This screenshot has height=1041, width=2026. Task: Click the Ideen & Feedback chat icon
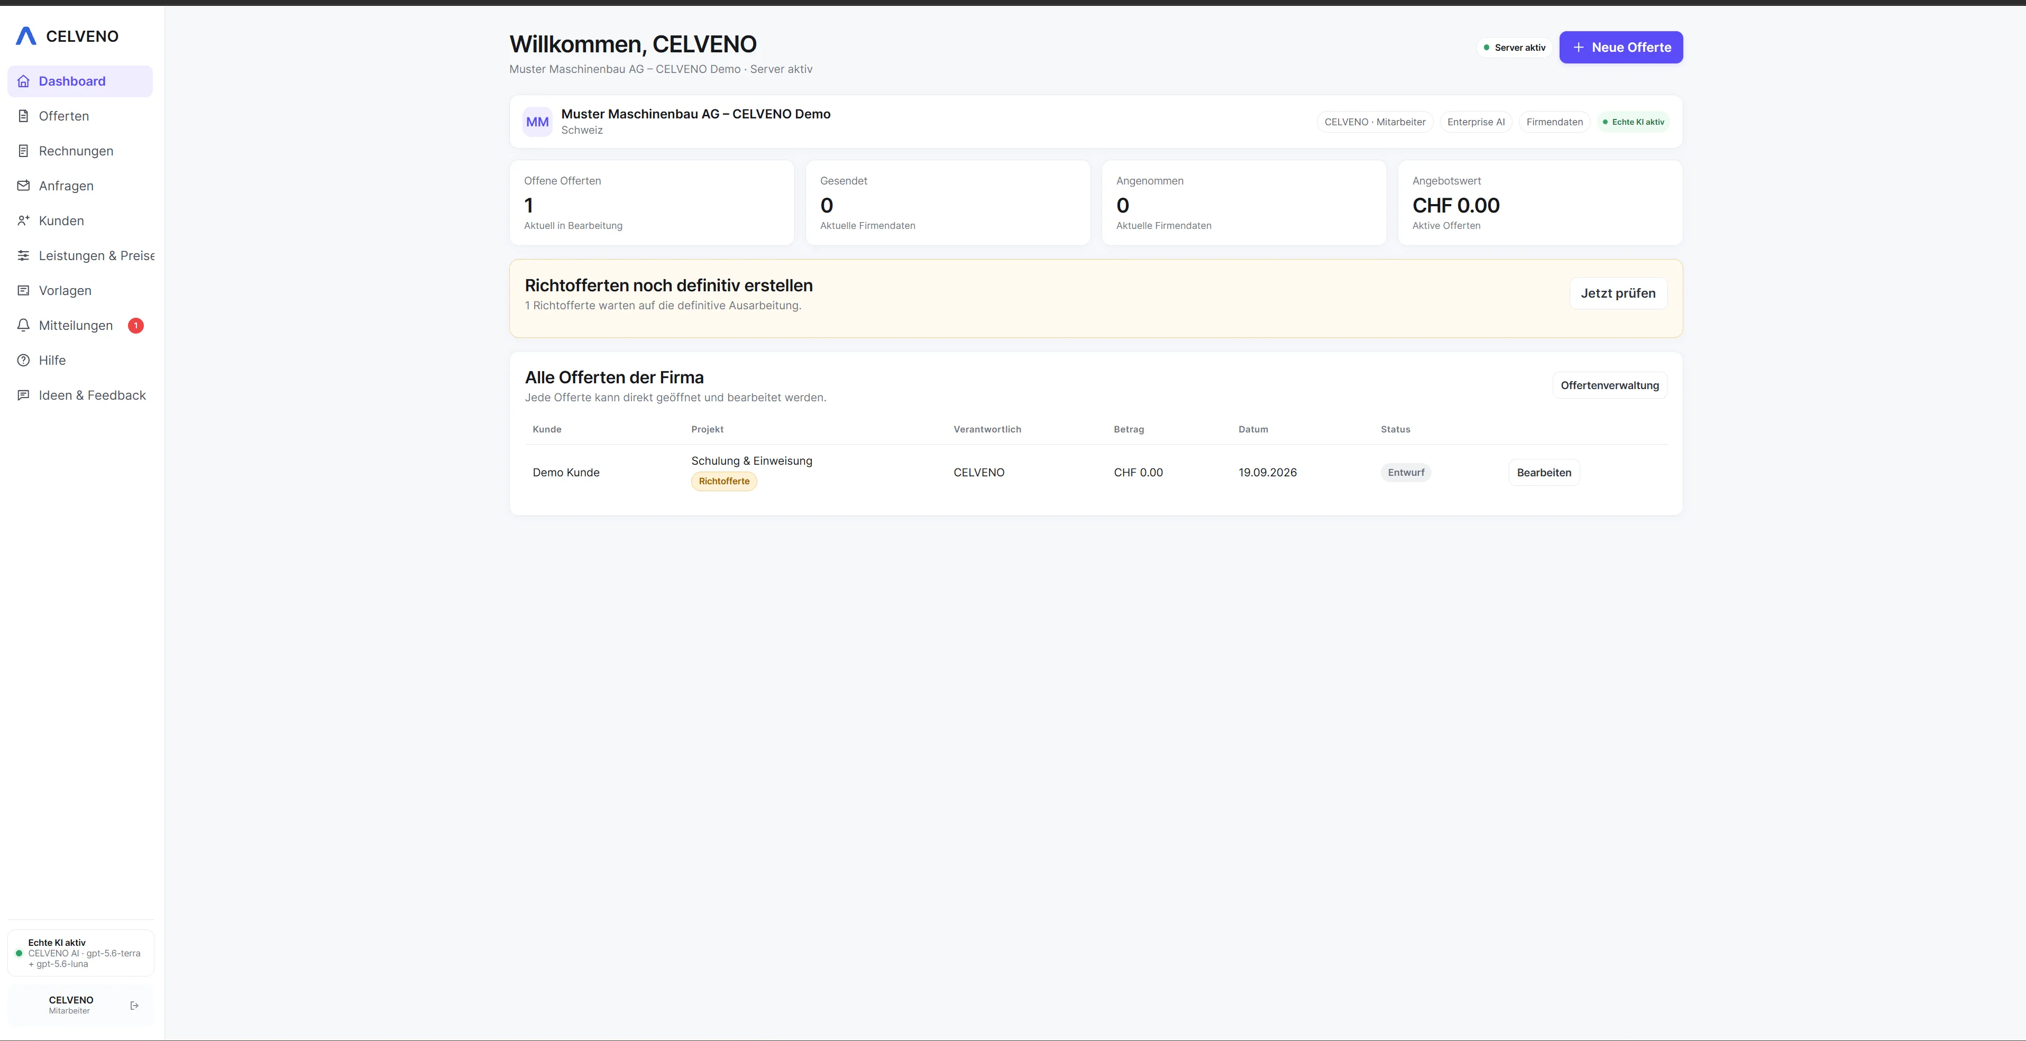[x=24, y=395]
